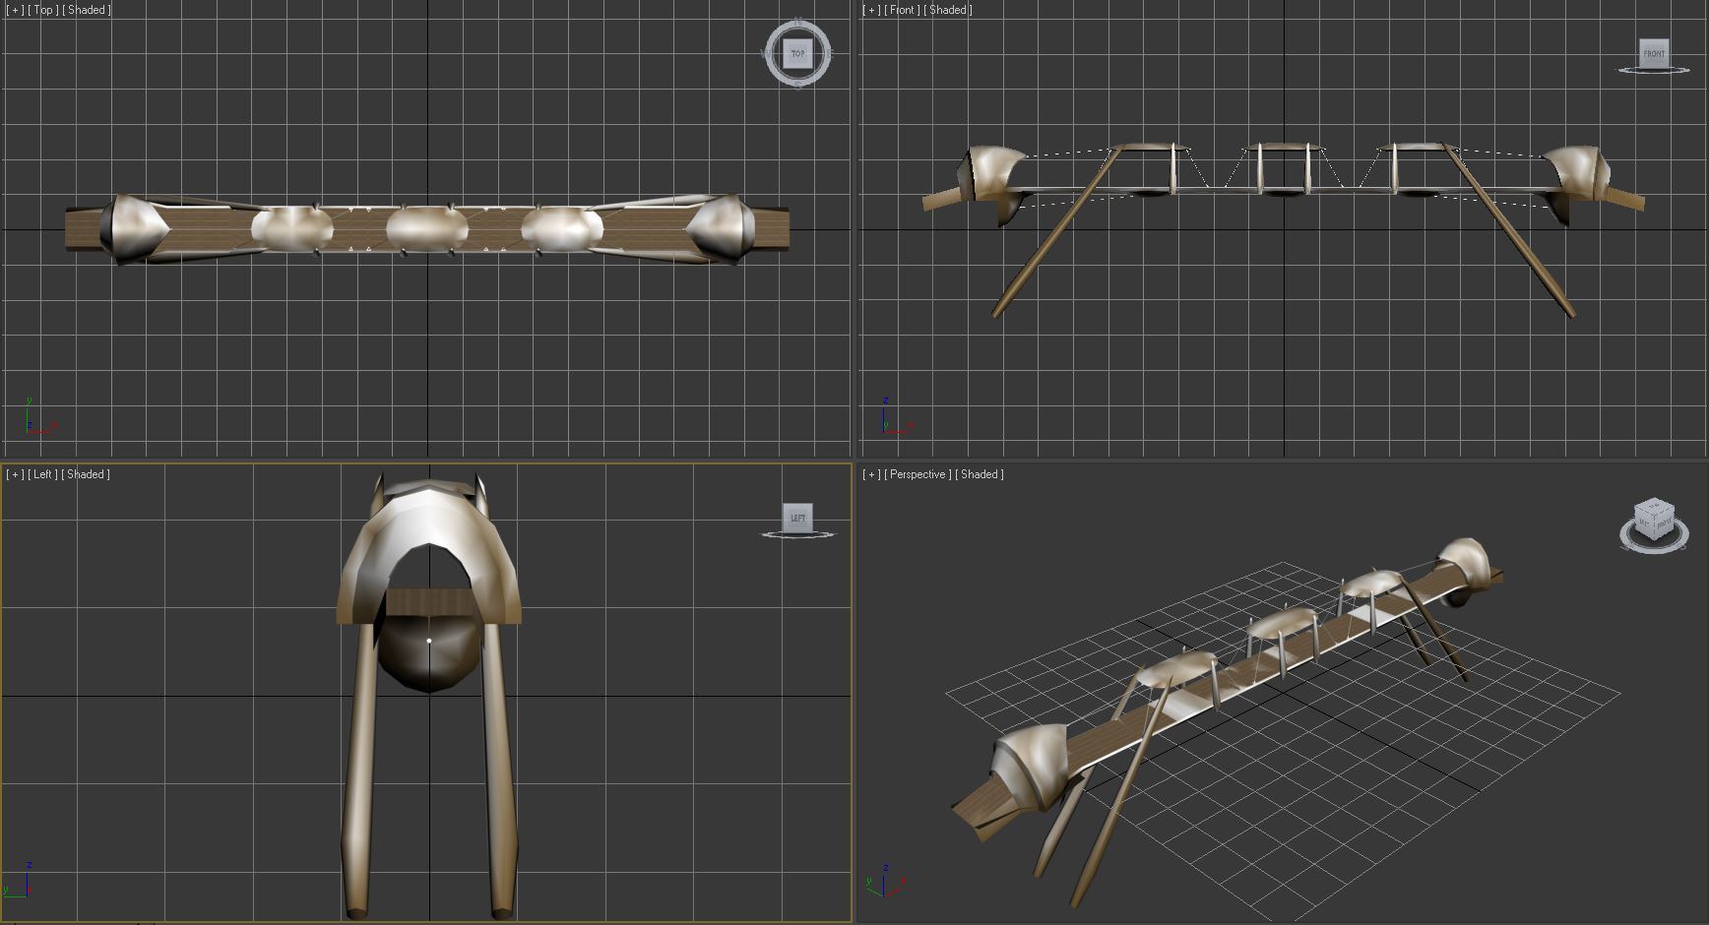Click the Perspective viewport ViewCube
1709x925 pixels.
(1653, 519)
